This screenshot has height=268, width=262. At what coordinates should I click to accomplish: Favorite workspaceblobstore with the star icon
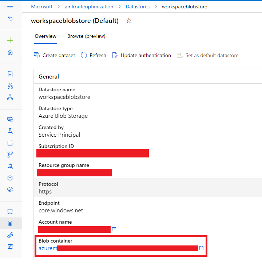point(128,21)
